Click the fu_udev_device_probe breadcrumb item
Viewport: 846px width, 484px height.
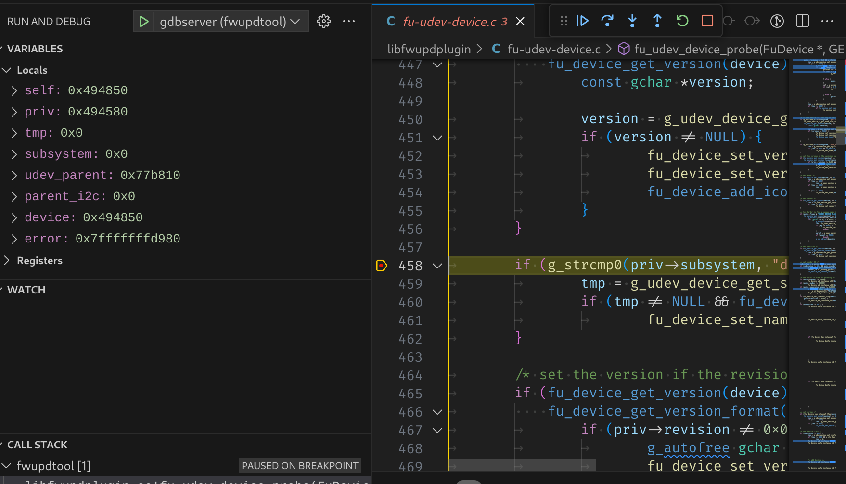point(722,49)
